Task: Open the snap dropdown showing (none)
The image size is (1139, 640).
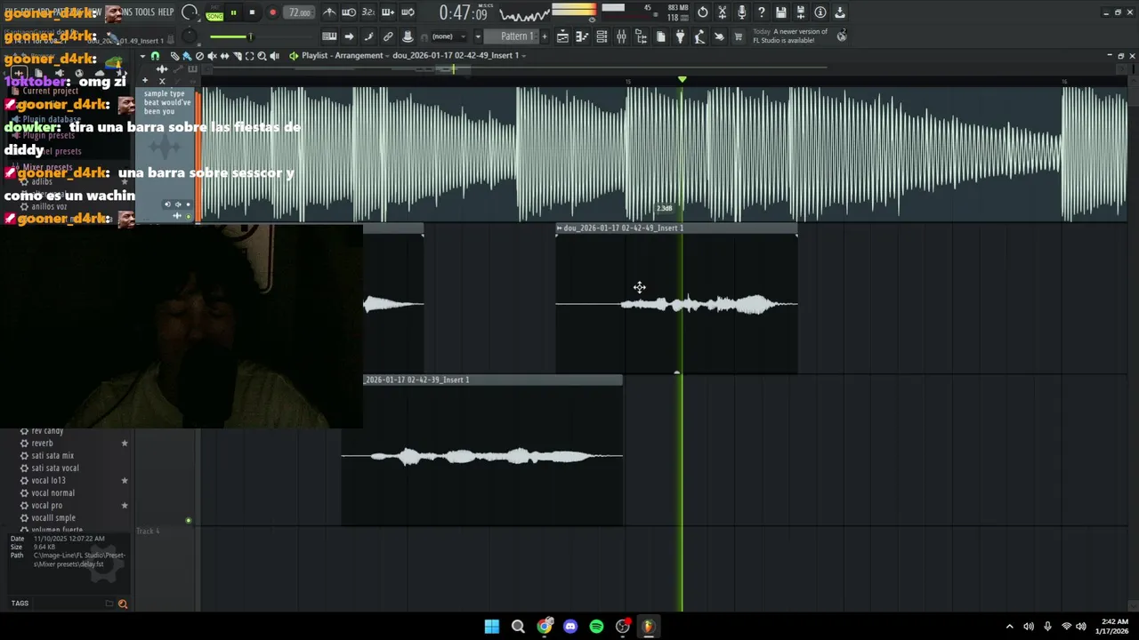Action: (448, 36)
